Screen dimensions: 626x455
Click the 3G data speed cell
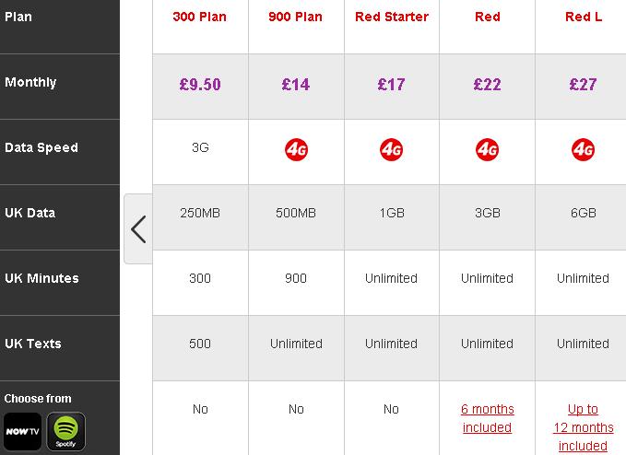(x=200, y=147)
